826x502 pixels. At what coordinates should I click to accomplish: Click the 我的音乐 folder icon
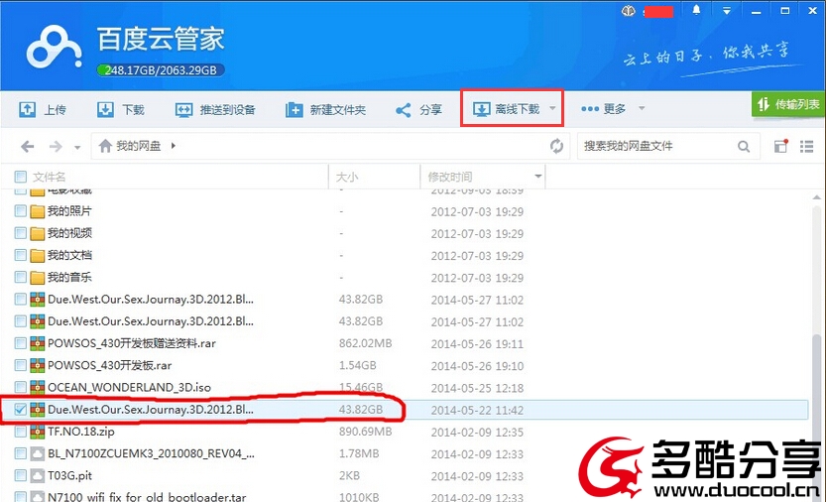click(37, 278)
